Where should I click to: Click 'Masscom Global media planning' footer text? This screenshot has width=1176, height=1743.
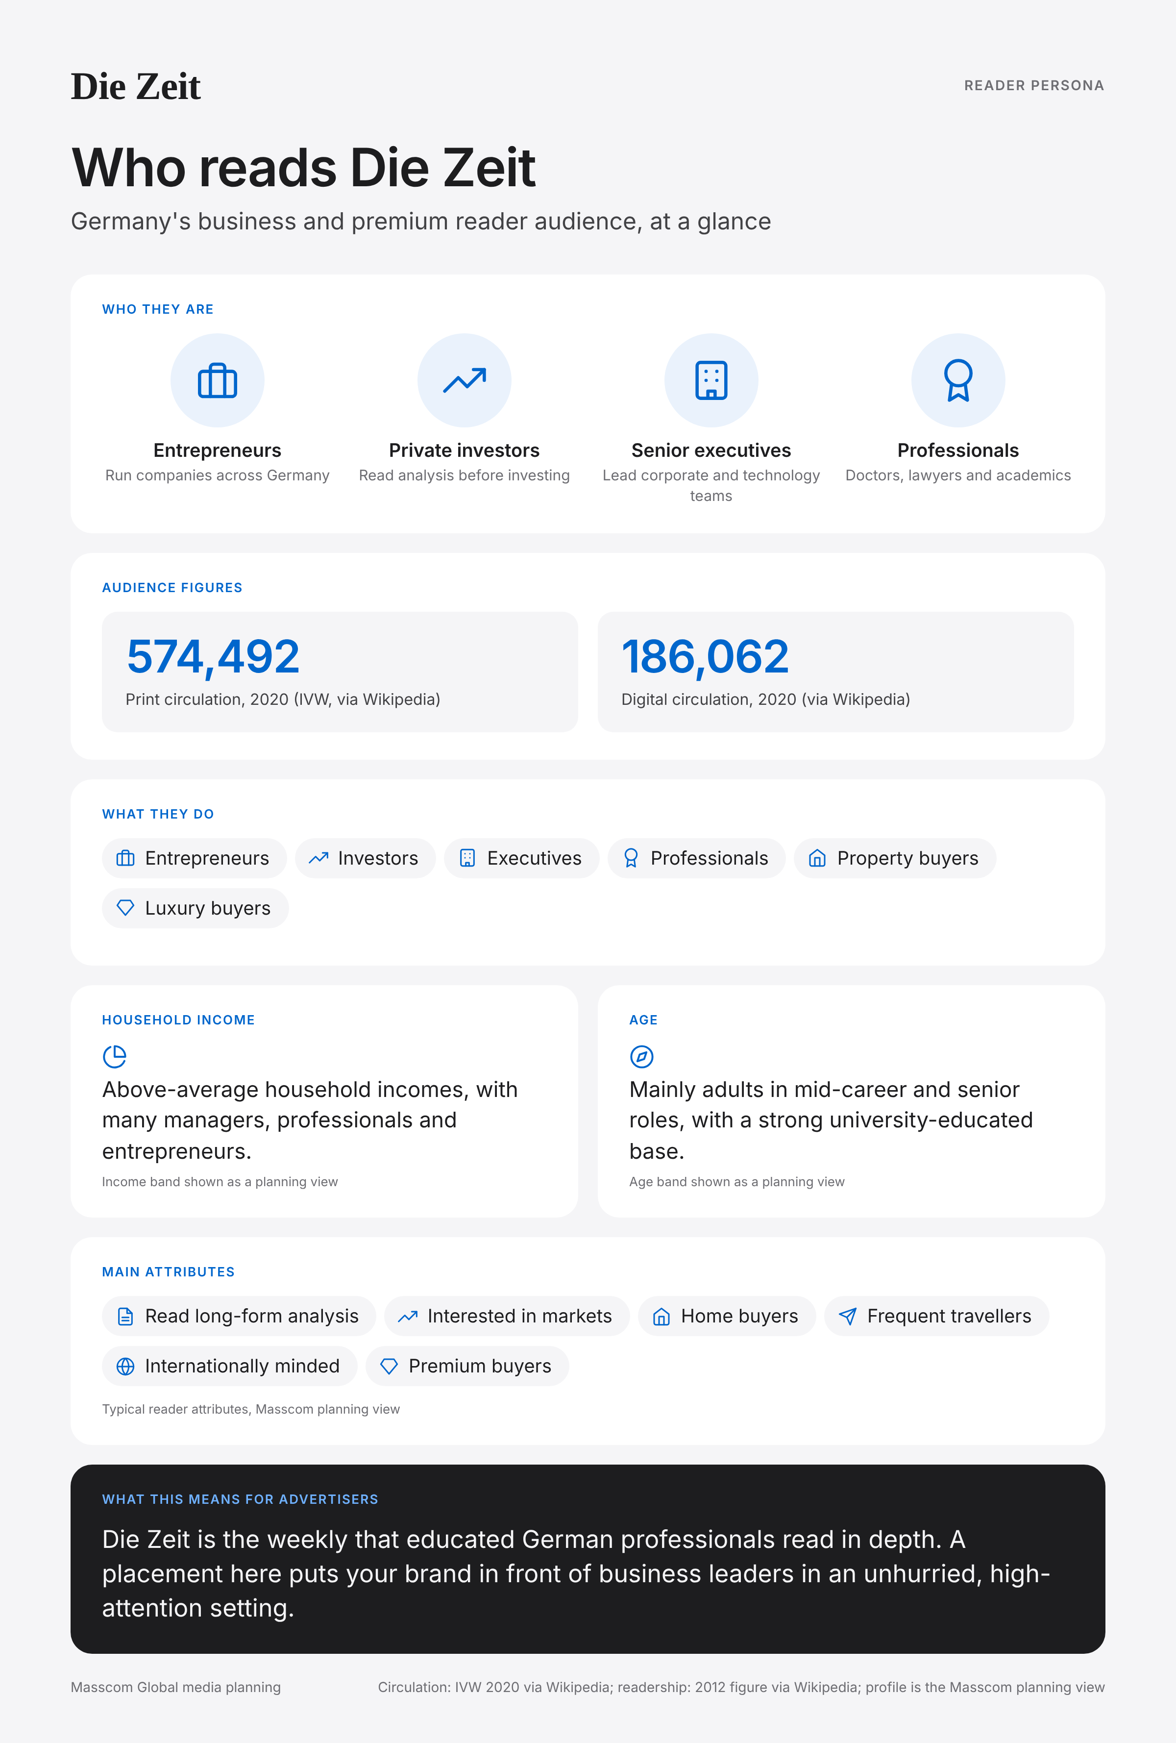pos(175,1688)
